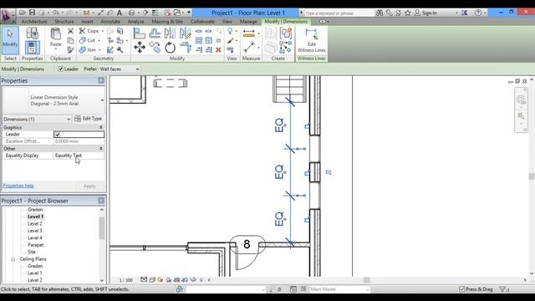
Task: Click the Apply button in Properties
Action: (89, 186)
